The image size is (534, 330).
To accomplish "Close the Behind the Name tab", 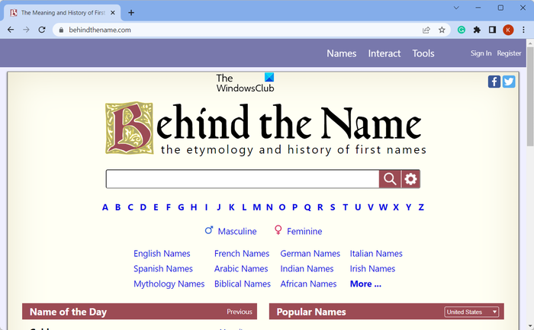I will [x=113, y=13].
